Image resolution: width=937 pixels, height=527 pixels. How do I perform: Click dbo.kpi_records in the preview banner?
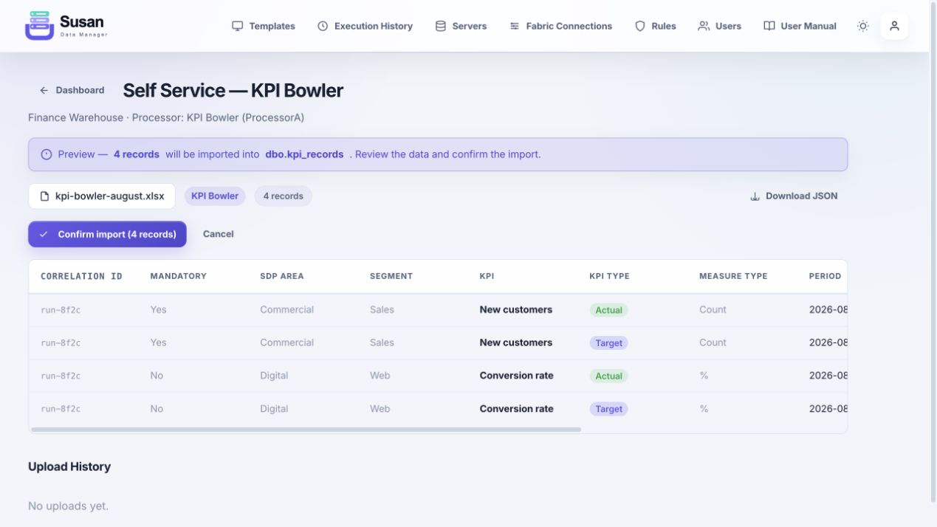304,154
